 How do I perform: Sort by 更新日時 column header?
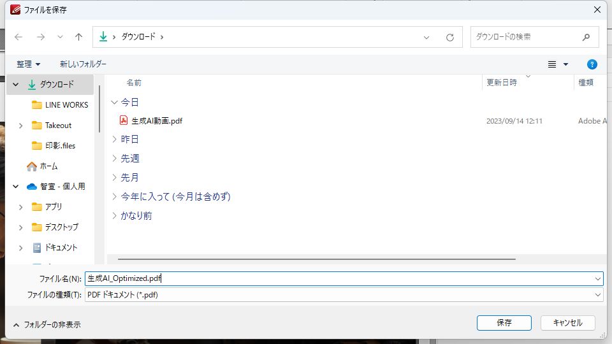click(502, 83)
